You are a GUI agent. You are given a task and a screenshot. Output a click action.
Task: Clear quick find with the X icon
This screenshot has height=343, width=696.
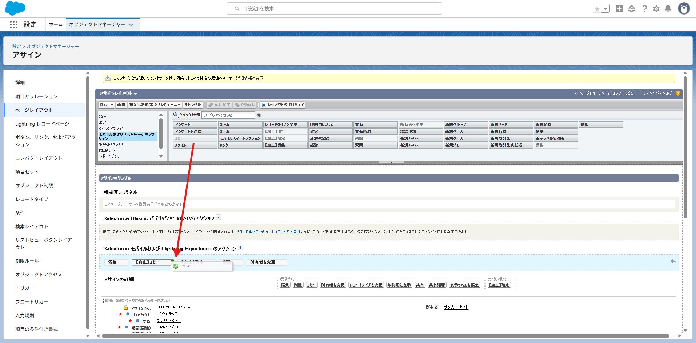click(x=259, y=115)
